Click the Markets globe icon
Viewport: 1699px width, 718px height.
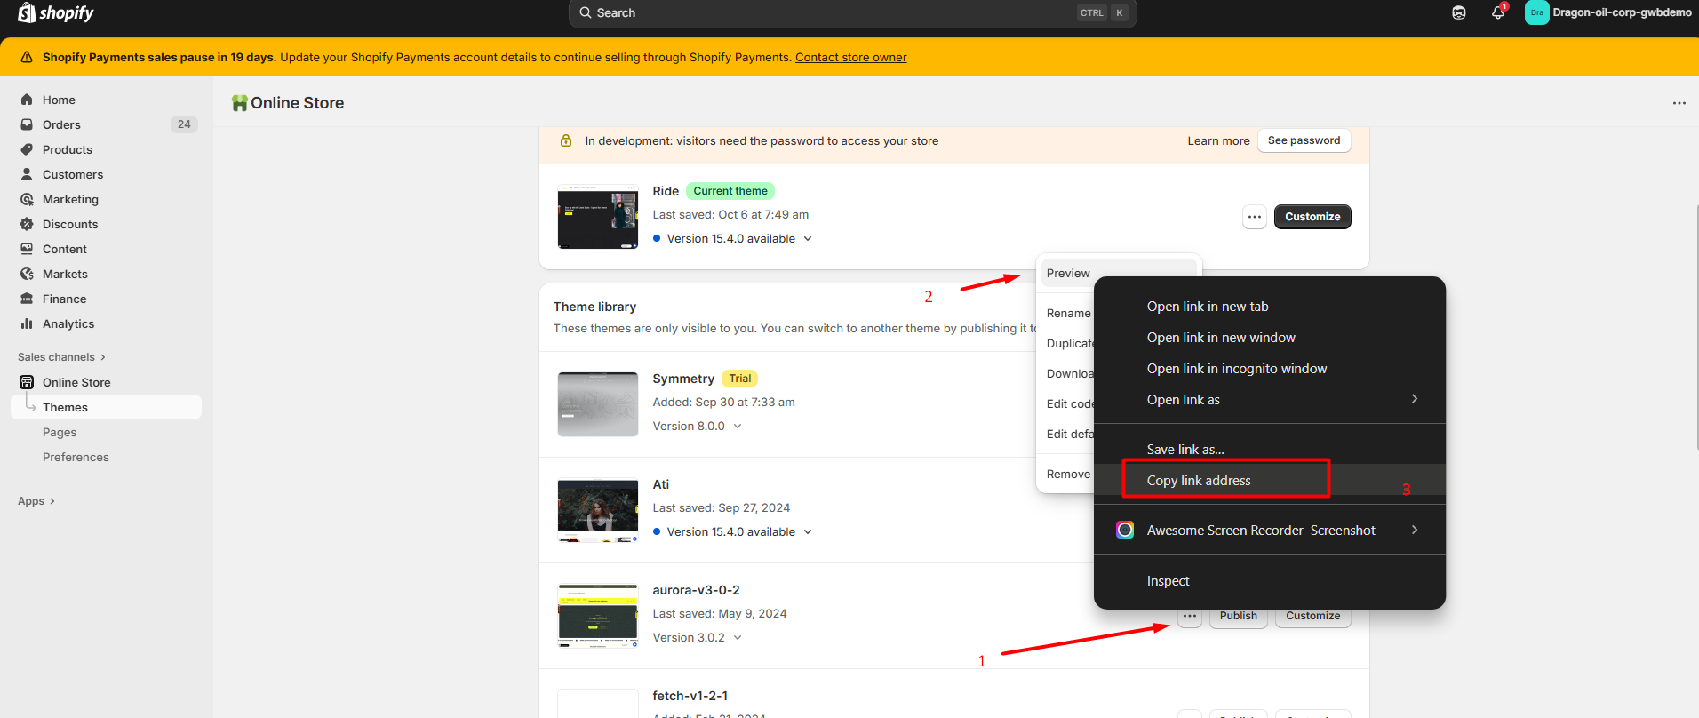pos(27,274)
